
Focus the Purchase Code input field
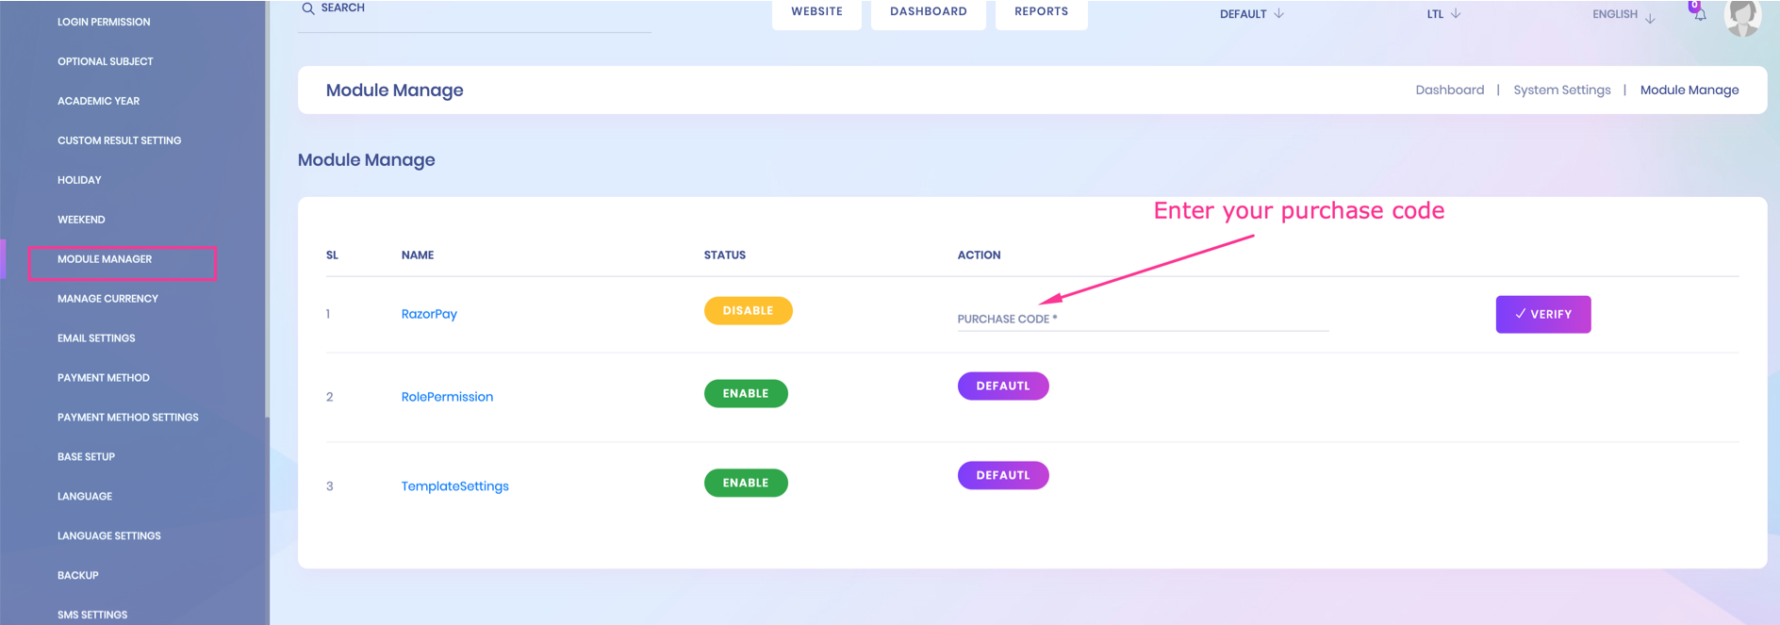(x=1143, y=319)
